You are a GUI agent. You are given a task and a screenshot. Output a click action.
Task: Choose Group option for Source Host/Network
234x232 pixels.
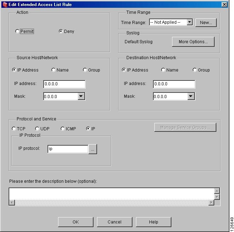tap(85, 70)
